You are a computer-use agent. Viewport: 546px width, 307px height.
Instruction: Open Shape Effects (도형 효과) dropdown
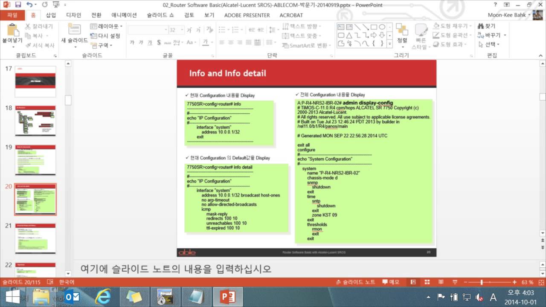pos(450,44)
